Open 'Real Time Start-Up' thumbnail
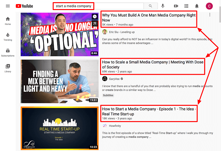This screenshot has height=151, width=221. coord(59,128)
